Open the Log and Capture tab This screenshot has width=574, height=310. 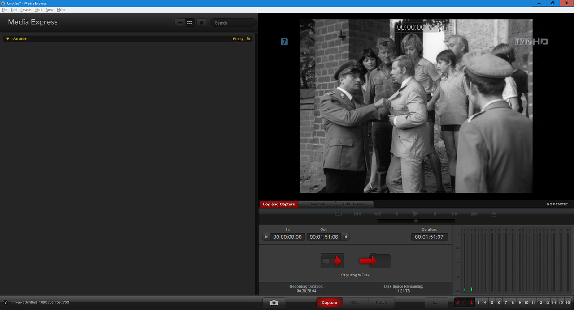tap(279, 204)
